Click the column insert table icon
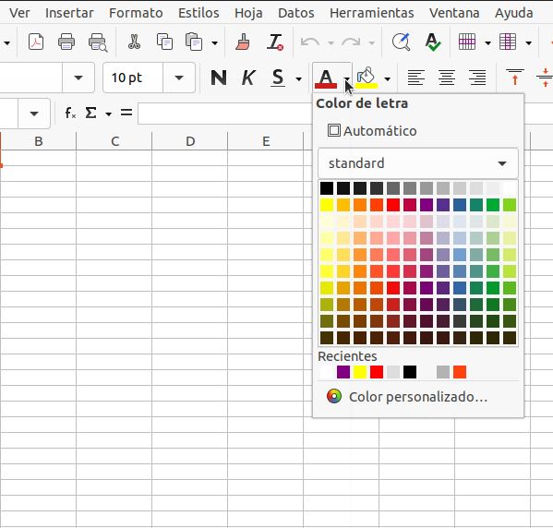The image size is (553, 528). 508,42
